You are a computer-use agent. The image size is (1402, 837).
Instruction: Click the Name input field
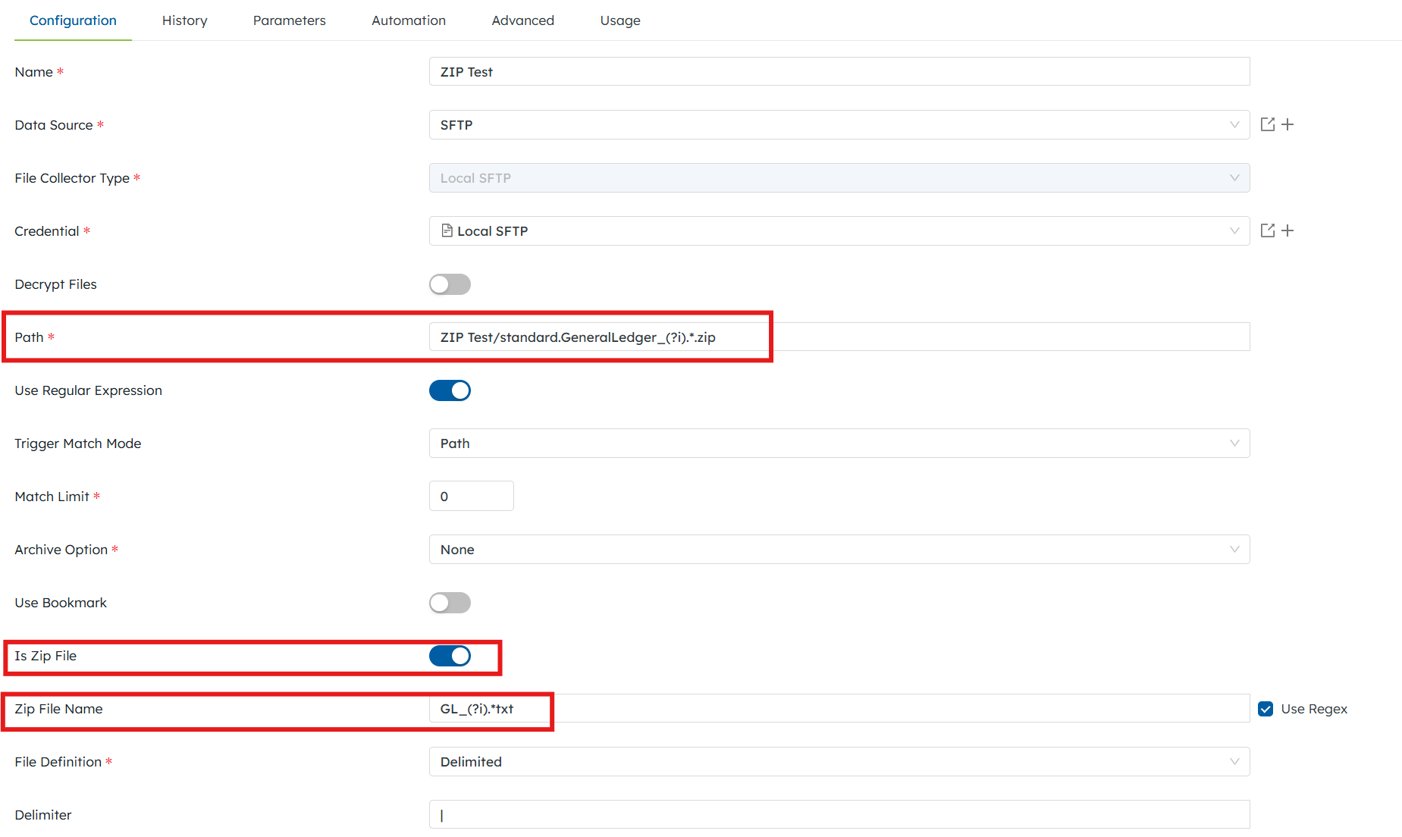(839, 72)
